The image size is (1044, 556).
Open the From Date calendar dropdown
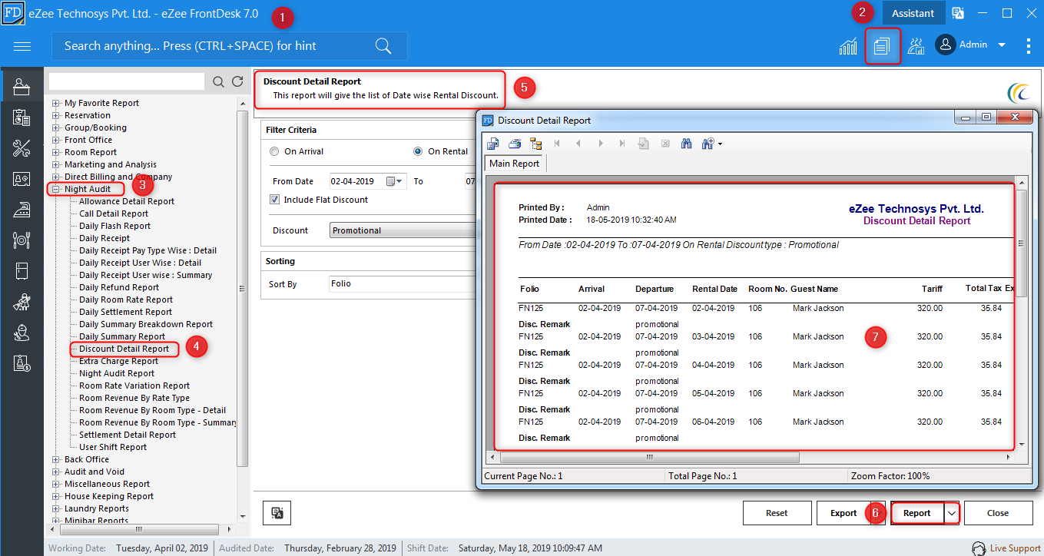click(x=395, y=181)
